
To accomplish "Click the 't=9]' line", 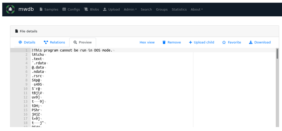I will (x=36, y=119).
